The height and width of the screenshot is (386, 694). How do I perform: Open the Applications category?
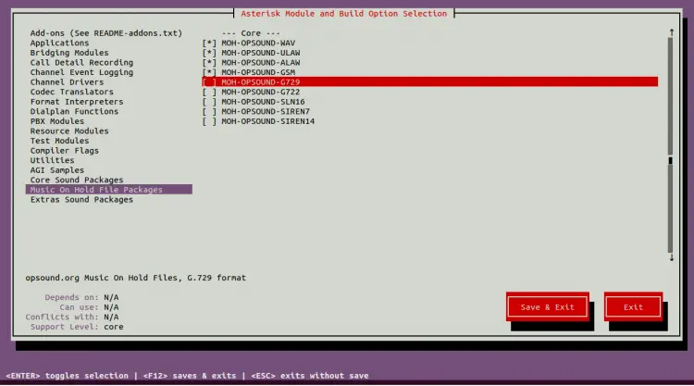click(x=59, y=43)
